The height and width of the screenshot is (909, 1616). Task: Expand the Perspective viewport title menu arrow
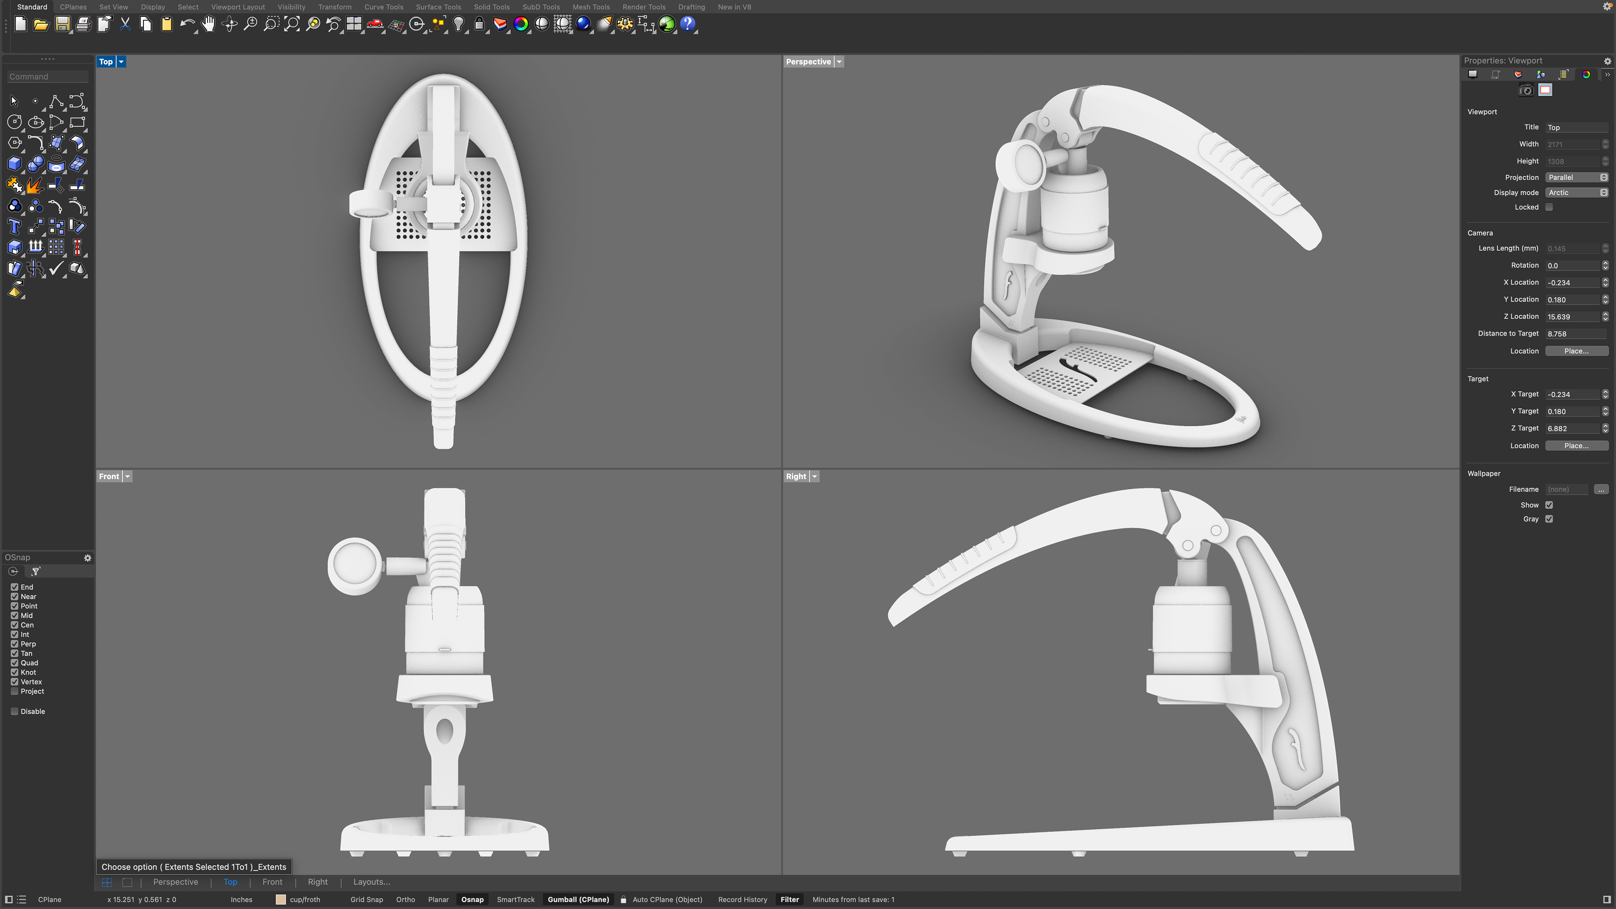pyautogui.click(x=840, y=61)
